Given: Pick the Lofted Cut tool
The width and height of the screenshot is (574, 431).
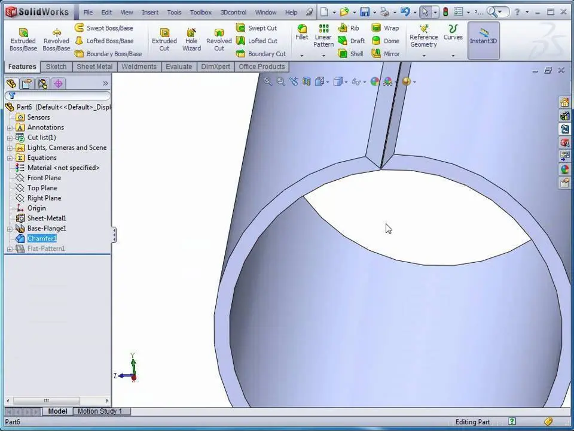Looking at the screenshot, I should [241, 41].
